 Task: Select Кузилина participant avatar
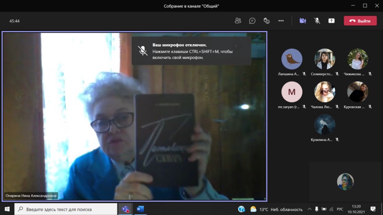click(x=324, y=125)
